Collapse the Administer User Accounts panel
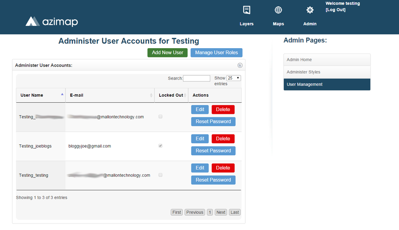The height and width of the screenshot is (230, 399). click(240, 65)
